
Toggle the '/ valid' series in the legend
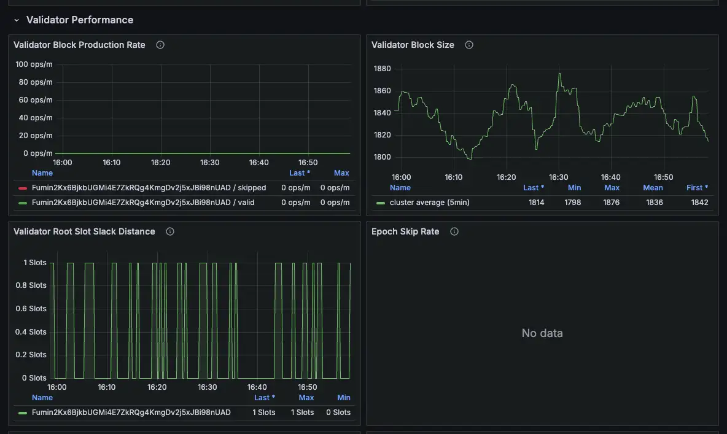pyautogui.click(x=142, y=202)
